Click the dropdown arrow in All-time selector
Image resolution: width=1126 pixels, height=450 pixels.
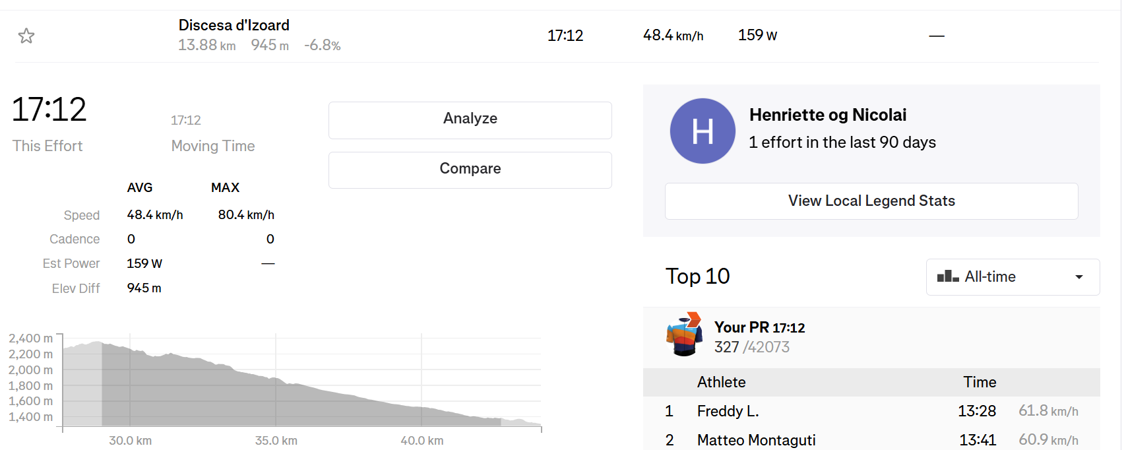[1079, 277]
